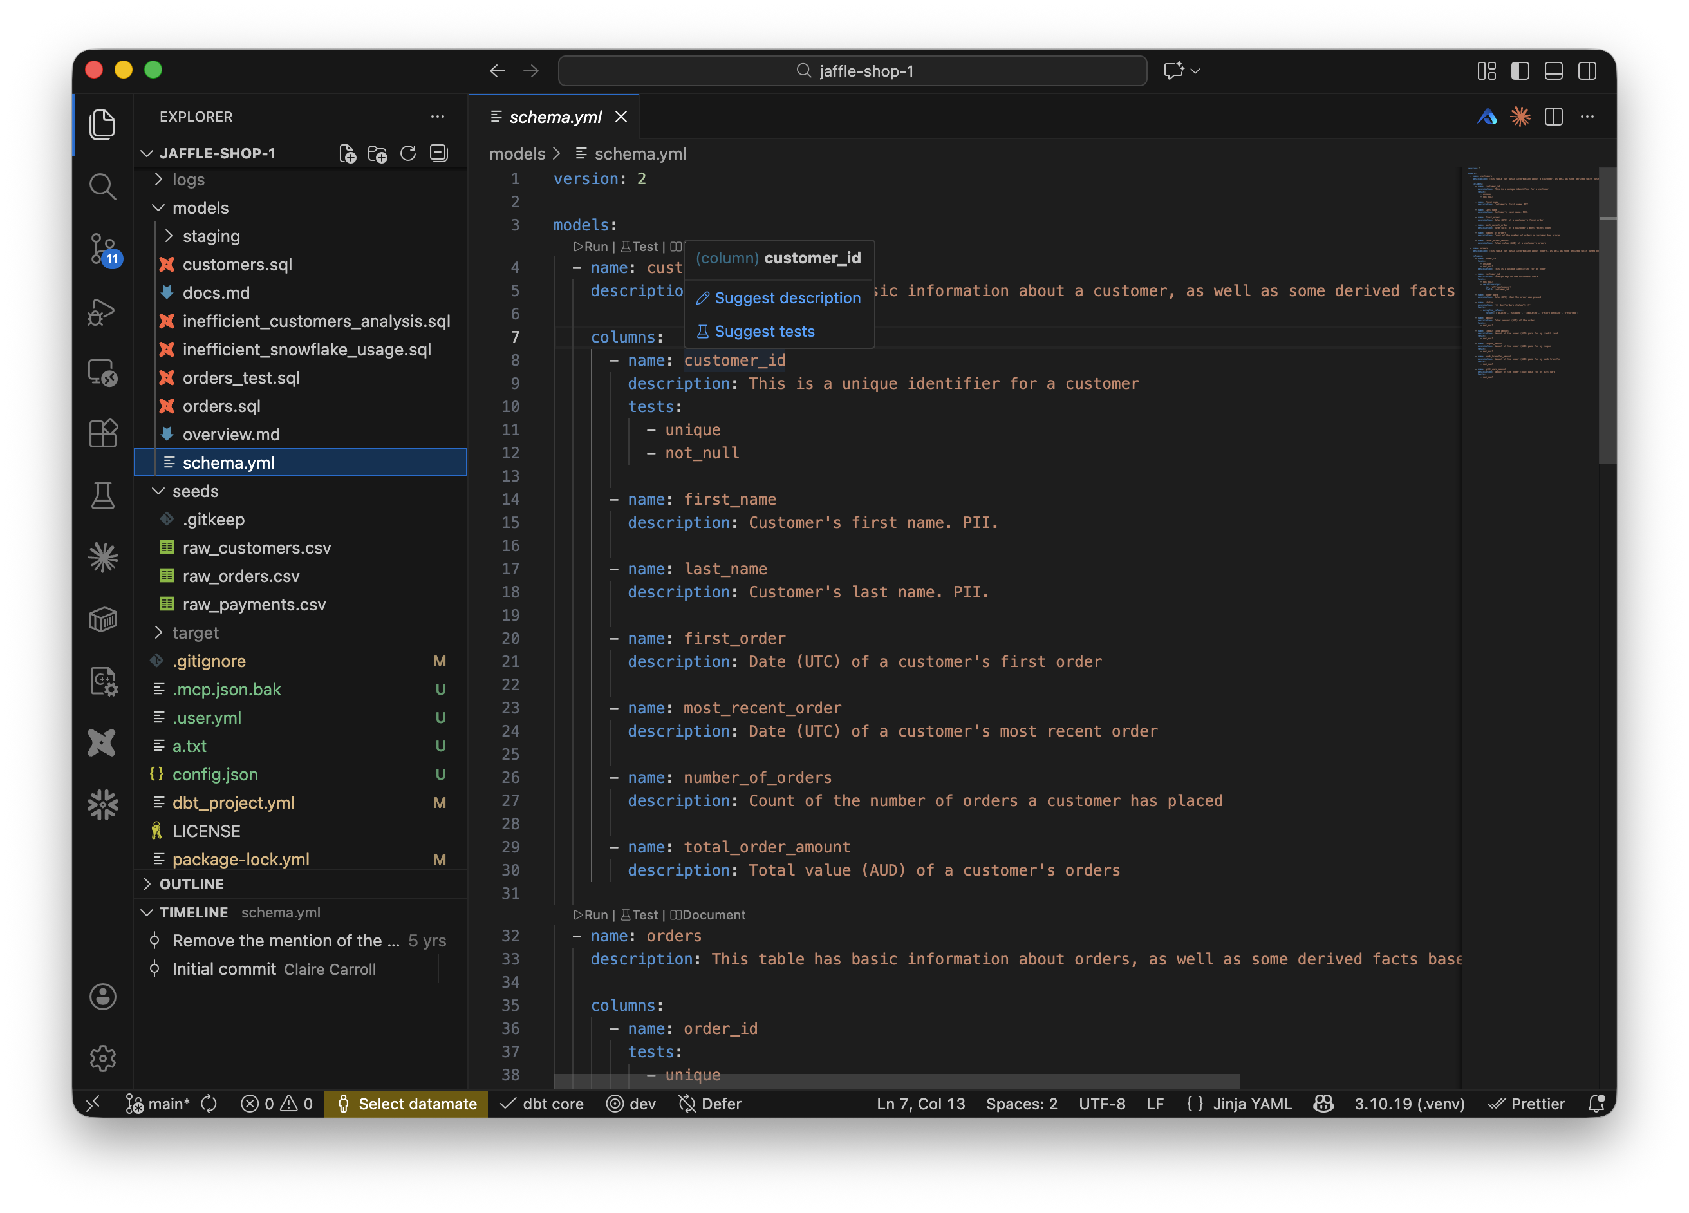
Task: Split the editor to the right
Action: point(1553,117)
